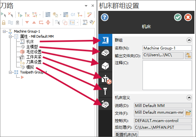196x137 pixels.
Task: Click the checkered circle with pencil icon
Action: click(x=92, y=22)
